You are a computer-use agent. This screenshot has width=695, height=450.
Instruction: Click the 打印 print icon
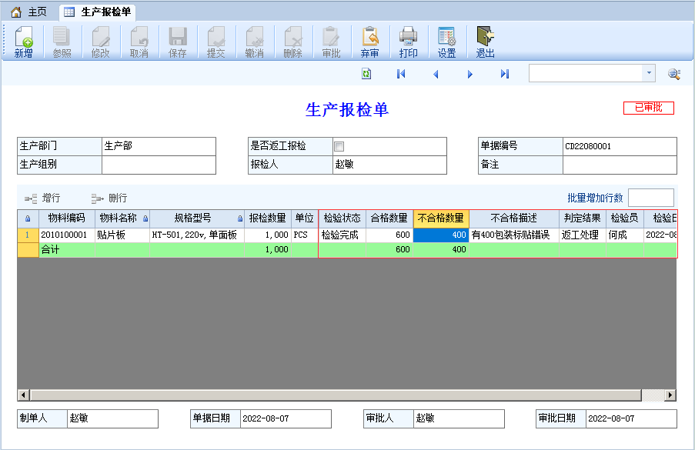point(408,42)
